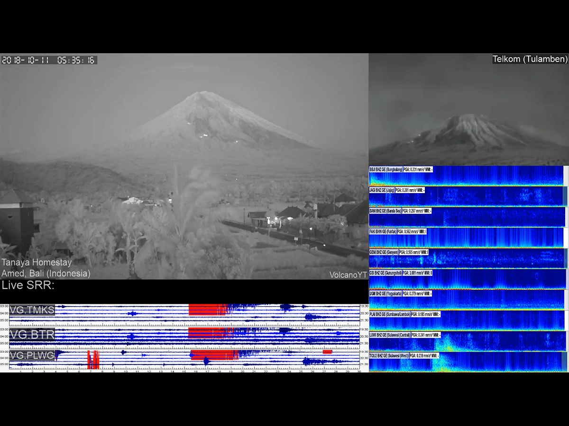This screenshot has width=569, height=426.
Task: Click the VG.TMKS seismogram label
Action: (32, 310)
